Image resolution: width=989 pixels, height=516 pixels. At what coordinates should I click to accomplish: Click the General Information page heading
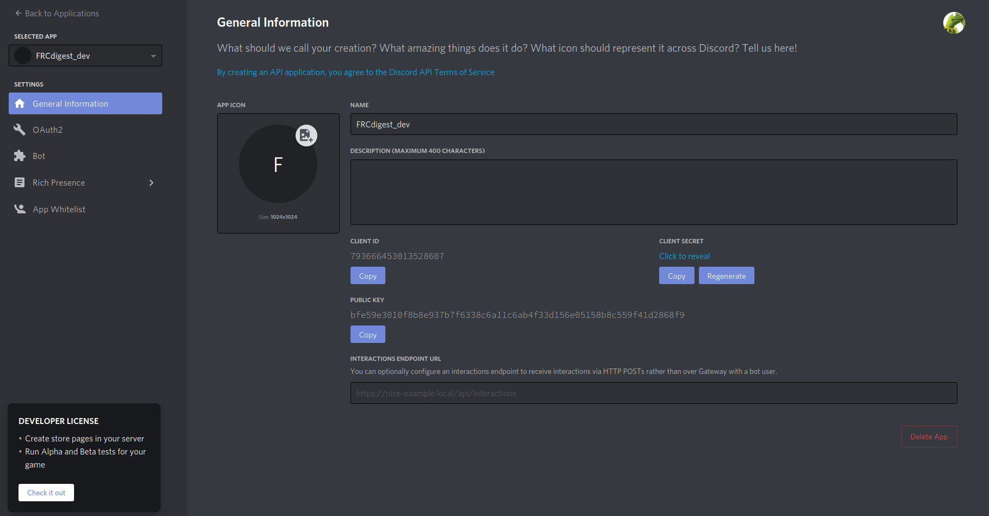(x=273, y=22)
